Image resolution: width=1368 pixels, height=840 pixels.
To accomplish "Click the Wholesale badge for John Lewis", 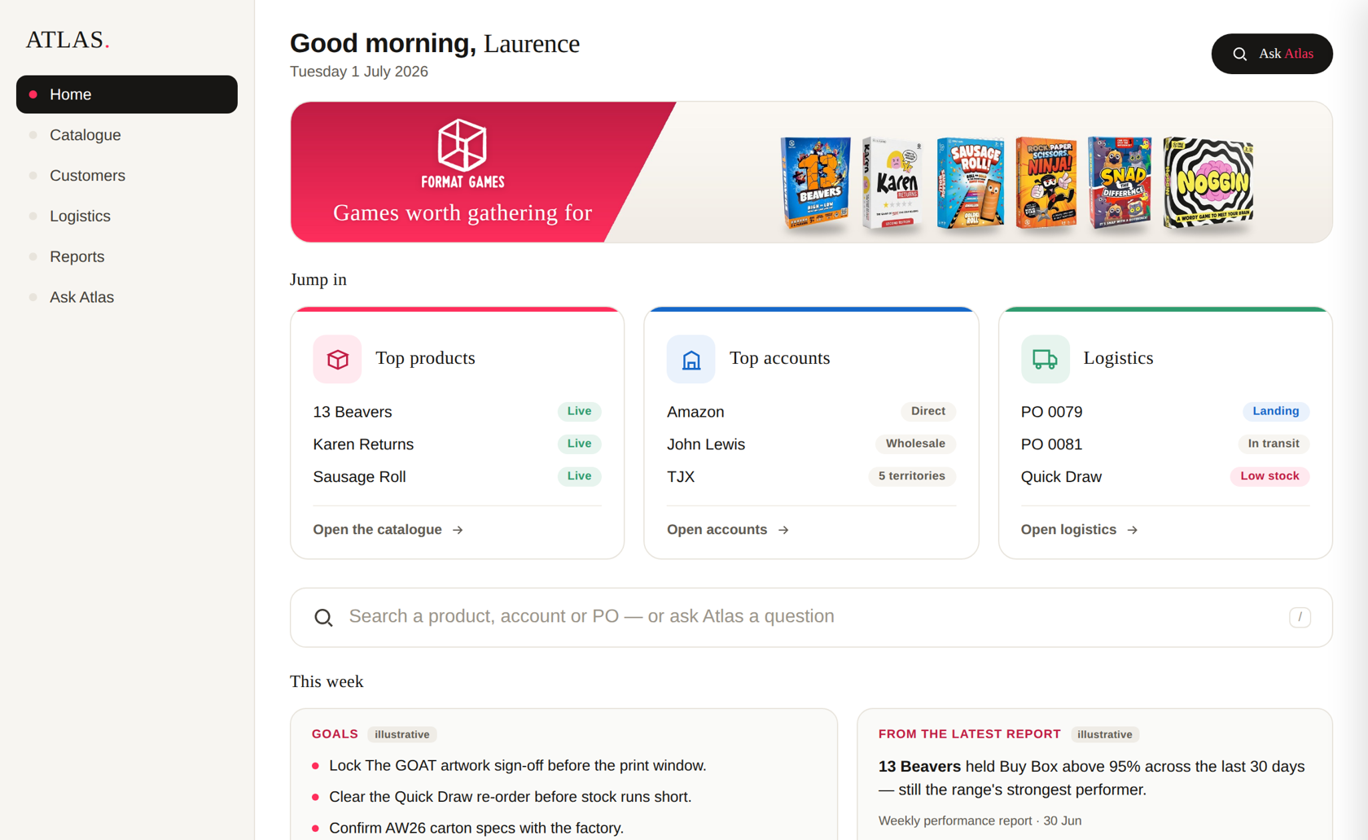I will click(915, 444).
